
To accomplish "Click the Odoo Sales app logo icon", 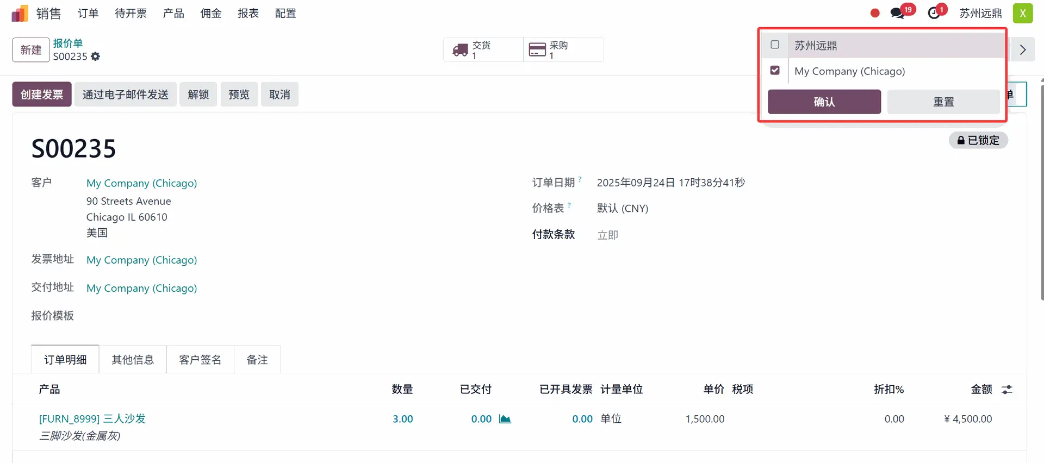I will (20, 13).
